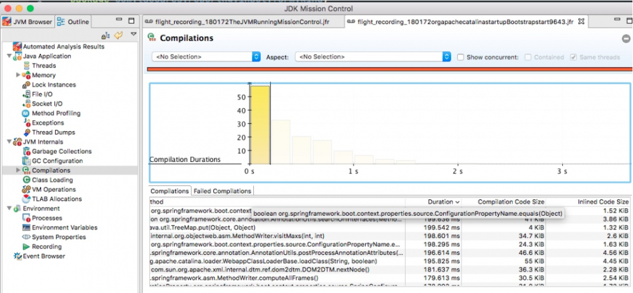633x293 pixels.
Task: Maximize the Outline panel
Action: [132, 21]
